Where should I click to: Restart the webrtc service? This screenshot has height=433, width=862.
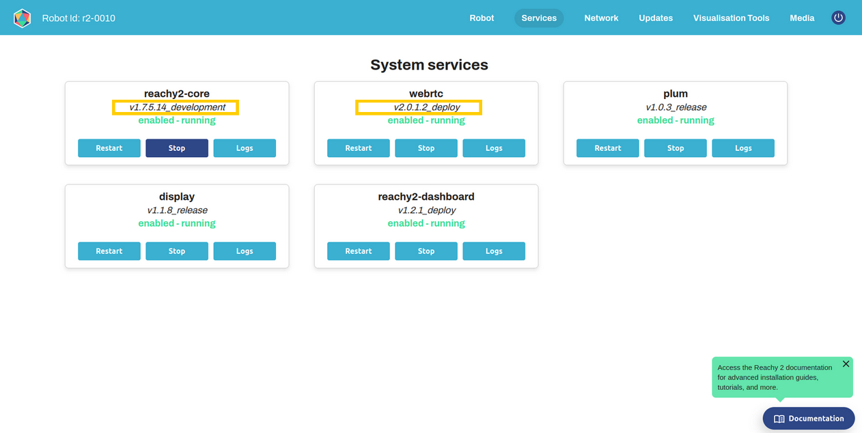coord(359,148)
